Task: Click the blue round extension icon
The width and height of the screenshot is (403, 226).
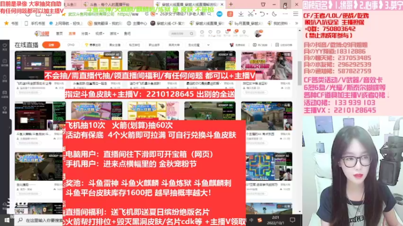Action: (220, 14)
